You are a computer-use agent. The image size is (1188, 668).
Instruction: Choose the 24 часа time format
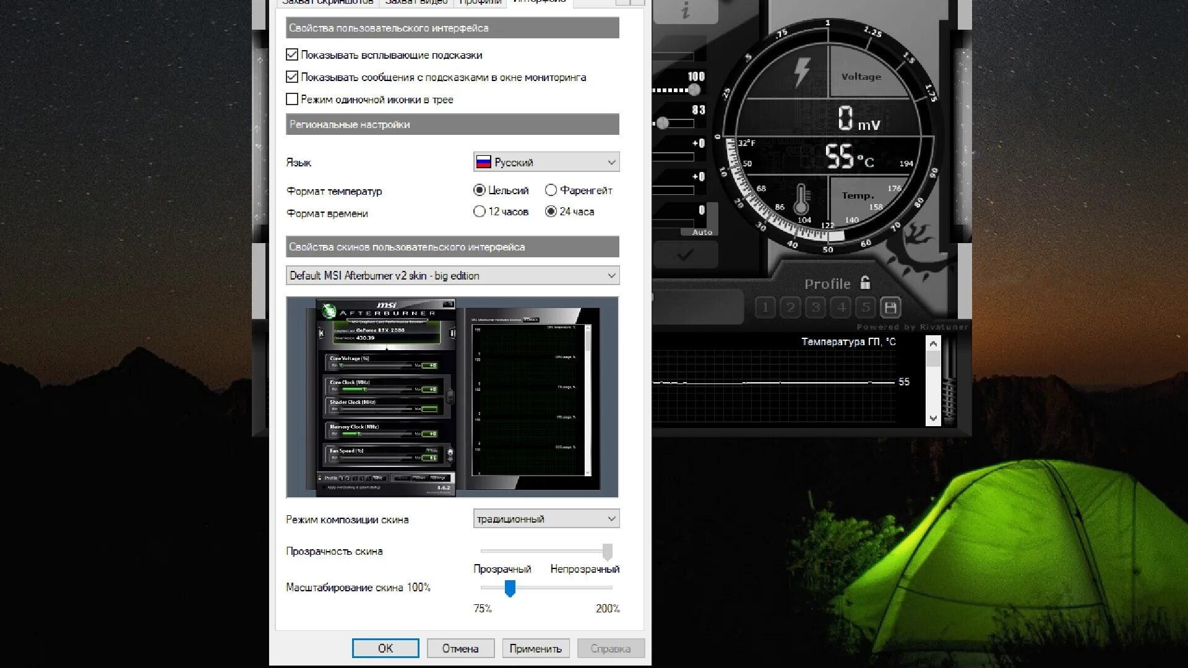click(551, 212)
